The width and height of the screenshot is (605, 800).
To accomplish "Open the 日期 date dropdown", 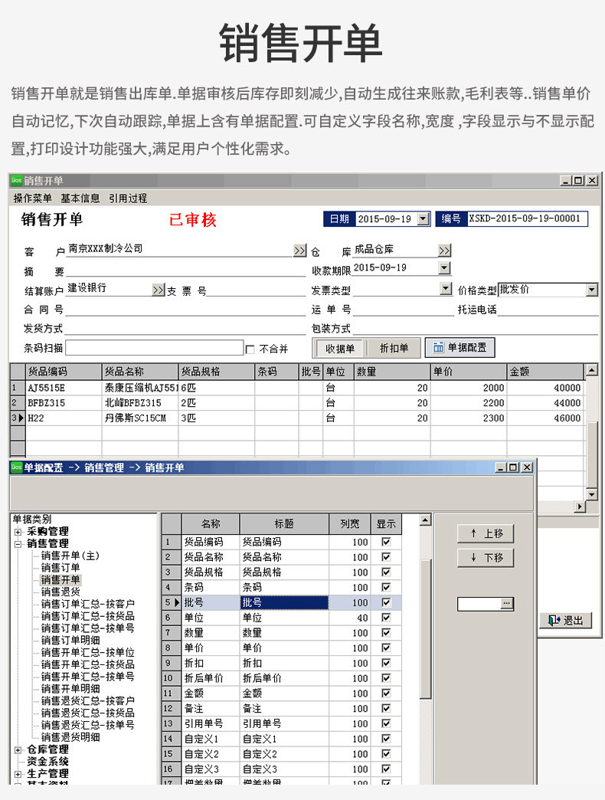I will pos(423,219).
